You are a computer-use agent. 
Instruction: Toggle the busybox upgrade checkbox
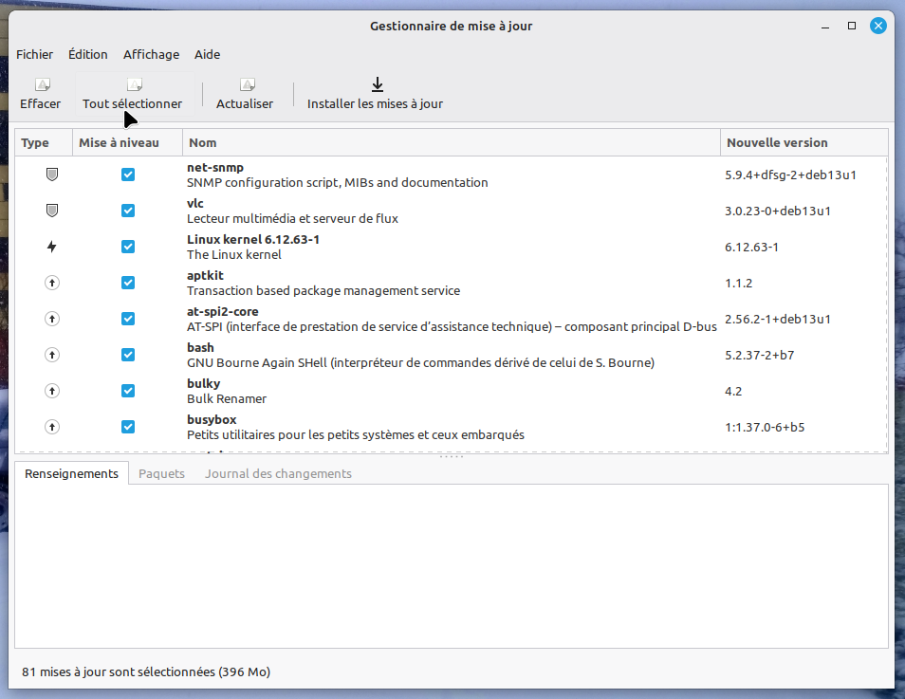pyautogui.click(x=128, y=427)
